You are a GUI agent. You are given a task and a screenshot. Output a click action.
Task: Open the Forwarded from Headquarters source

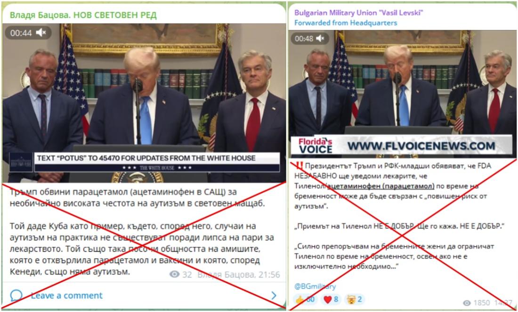346,23
